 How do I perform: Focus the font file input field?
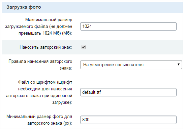point(128,92)
